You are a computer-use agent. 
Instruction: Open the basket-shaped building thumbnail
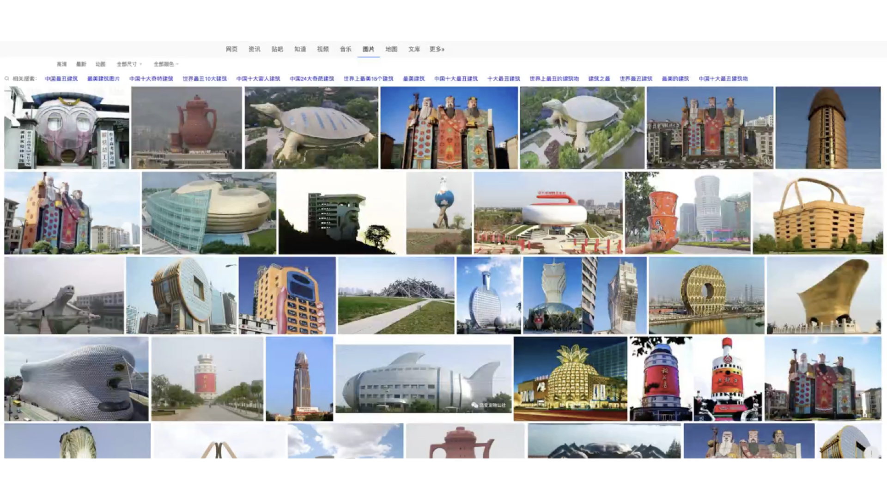click(x=818, y=213)
